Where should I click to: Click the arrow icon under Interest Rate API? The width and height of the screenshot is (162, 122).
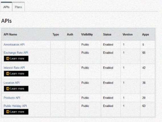click(x=8, y=74)
